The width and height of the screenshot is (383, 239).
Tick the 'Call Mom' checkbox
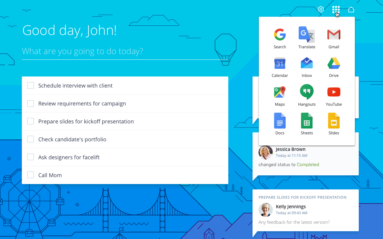pos(31,175)
